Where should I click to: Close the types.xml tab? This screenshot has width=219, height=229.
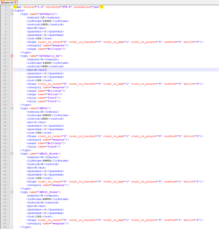[x=15, y=2]
